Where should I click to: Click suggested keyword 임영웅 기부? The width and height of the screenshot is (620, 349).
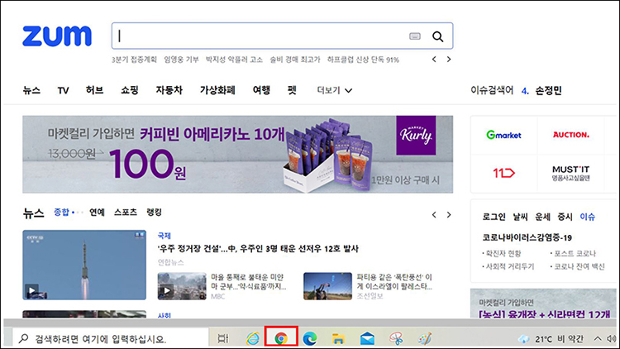tap(182, 60)
